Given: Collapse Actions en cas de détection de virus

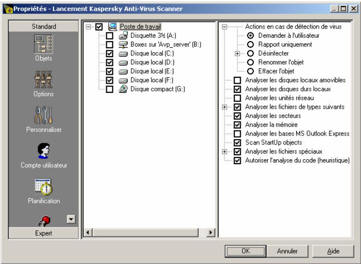Looking at the screenshot, I should coord(225,27).
